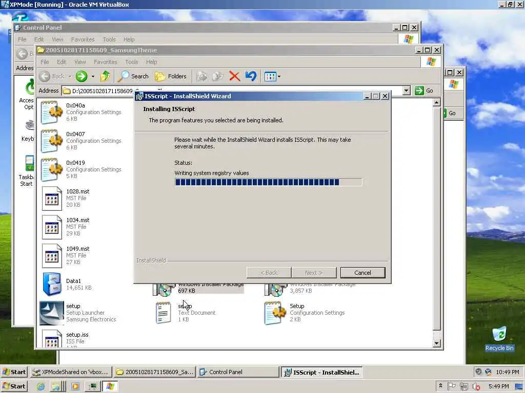Select the Setup Configuration Settings 2 KB file
The height and width of the screenshot is (393, 525).
[305, 313]
